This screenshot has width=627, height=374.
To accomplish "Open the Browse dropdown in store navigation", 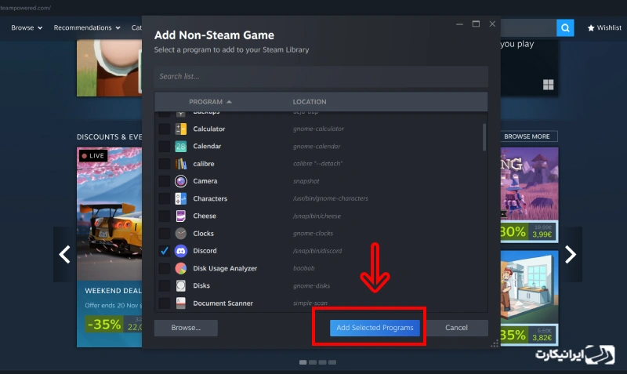I will pyautogui.click(x=27, y=28).
